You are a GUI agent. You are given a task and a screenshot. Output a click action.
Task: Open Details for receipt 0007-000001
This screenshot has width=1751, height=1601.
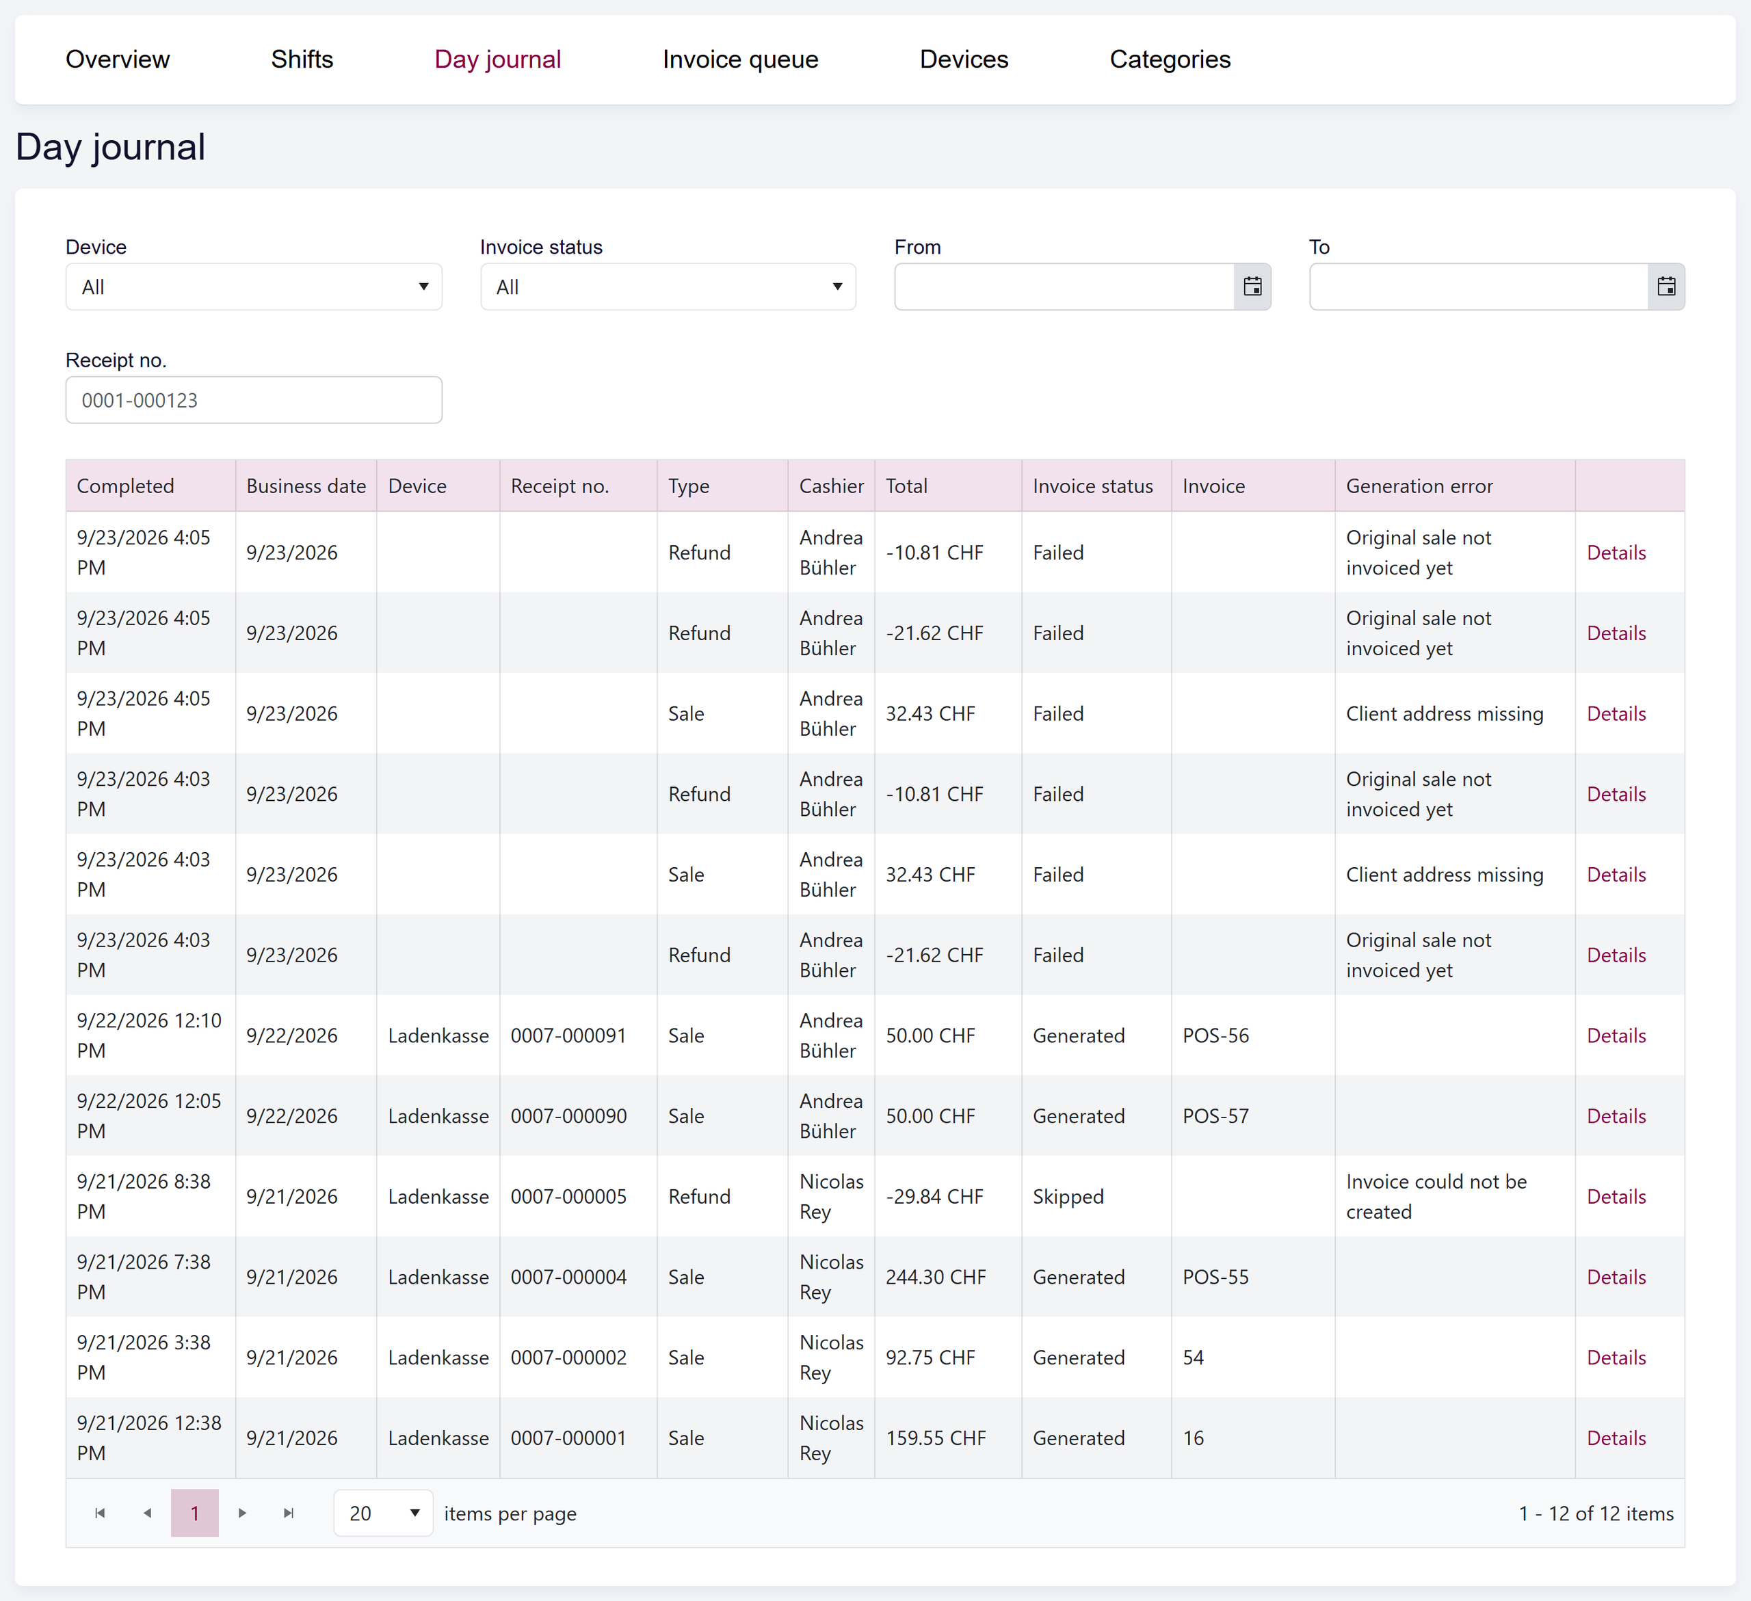click(1616, 1438)
